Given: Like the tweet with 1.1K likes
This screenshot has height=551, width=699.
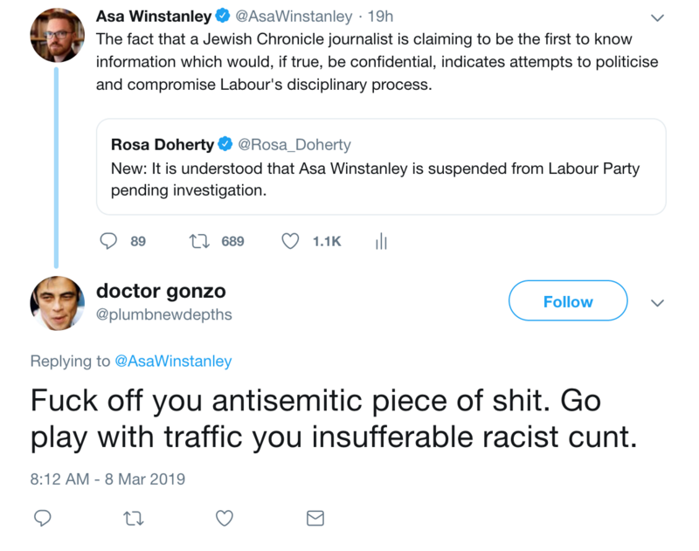Looking at the screenshot, I should point(290,242).
